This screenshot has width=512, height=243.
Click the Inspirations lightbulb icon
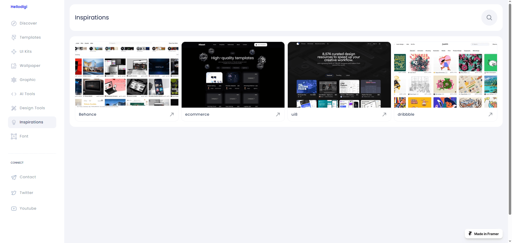click(x=14, y=122)
